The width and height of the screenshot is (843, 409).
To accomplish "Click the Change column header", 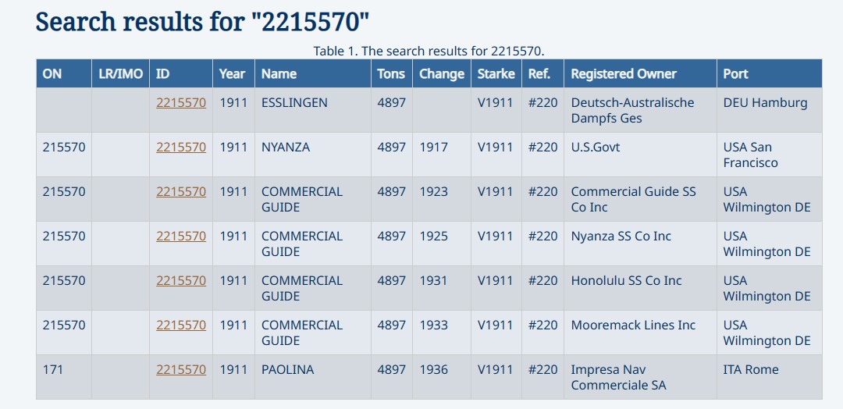I will 441,73.
